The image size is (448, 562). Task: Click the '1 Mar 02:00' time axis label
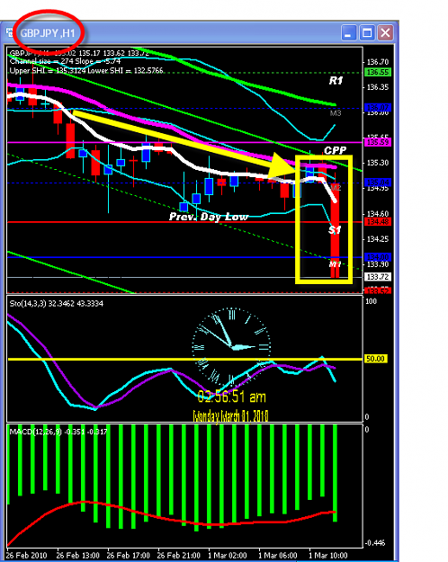228,556
